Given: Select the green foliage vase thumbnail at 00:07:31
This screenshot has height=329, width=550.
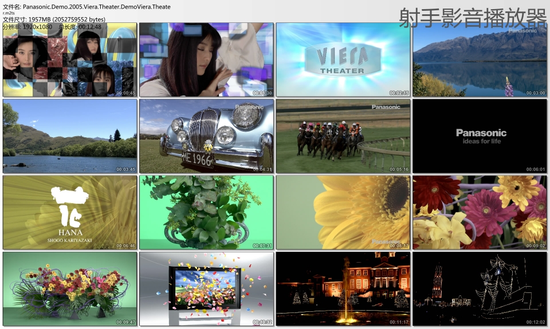Looking at the screenshot, I should pyautogui.click(x=207, y=212).
